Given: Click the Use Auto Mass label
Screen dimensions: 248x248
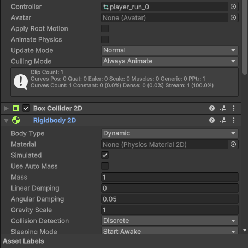Looking at the screenshot, I should [x=34, y=166].
